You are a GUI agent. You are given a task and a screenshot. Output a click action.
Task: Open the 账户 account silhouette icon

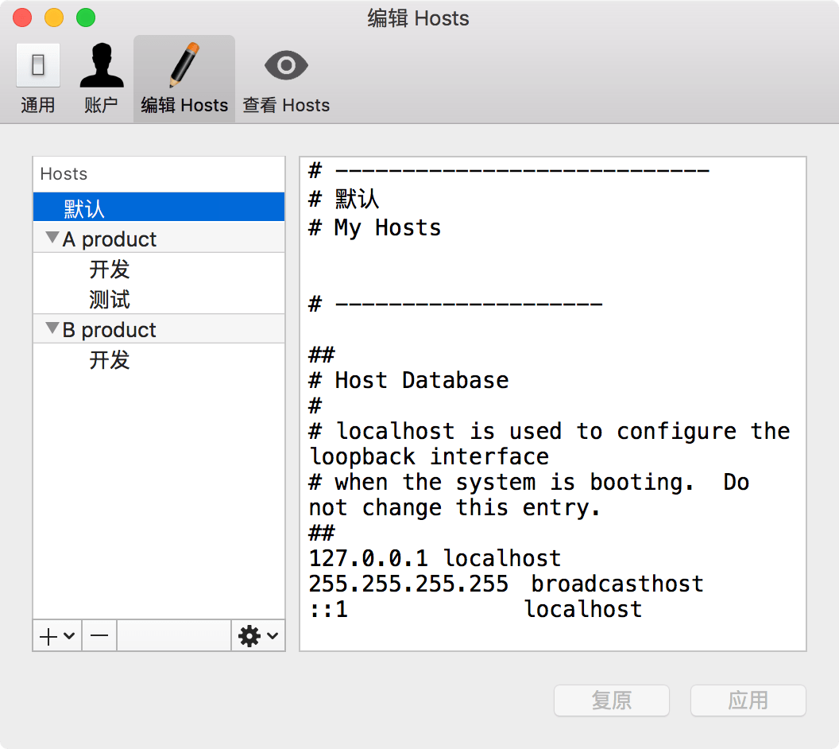point(102,65)
